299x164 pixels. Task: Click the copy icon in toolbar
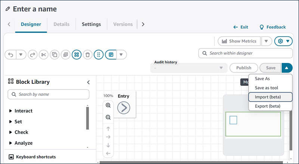coord(55,55)
